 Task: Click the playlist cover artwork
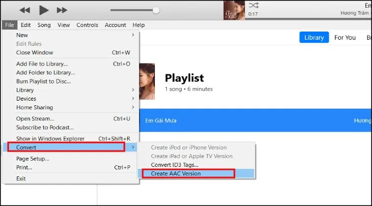(147, 81)
